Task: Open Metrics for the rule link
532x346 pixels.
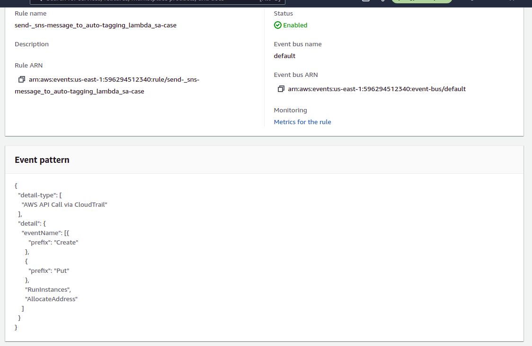Action: [x=302, y=122]
